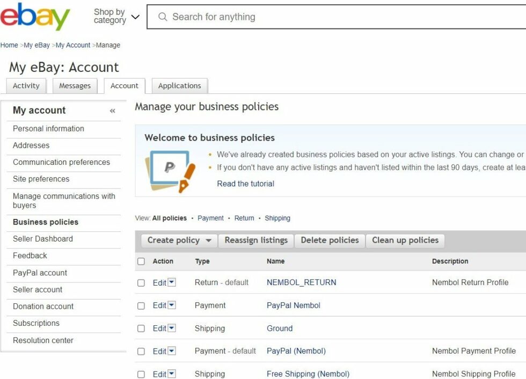Open the Free Shipping (Nembol) policy
The image size is (526, 379).
[x=308, y=374]
